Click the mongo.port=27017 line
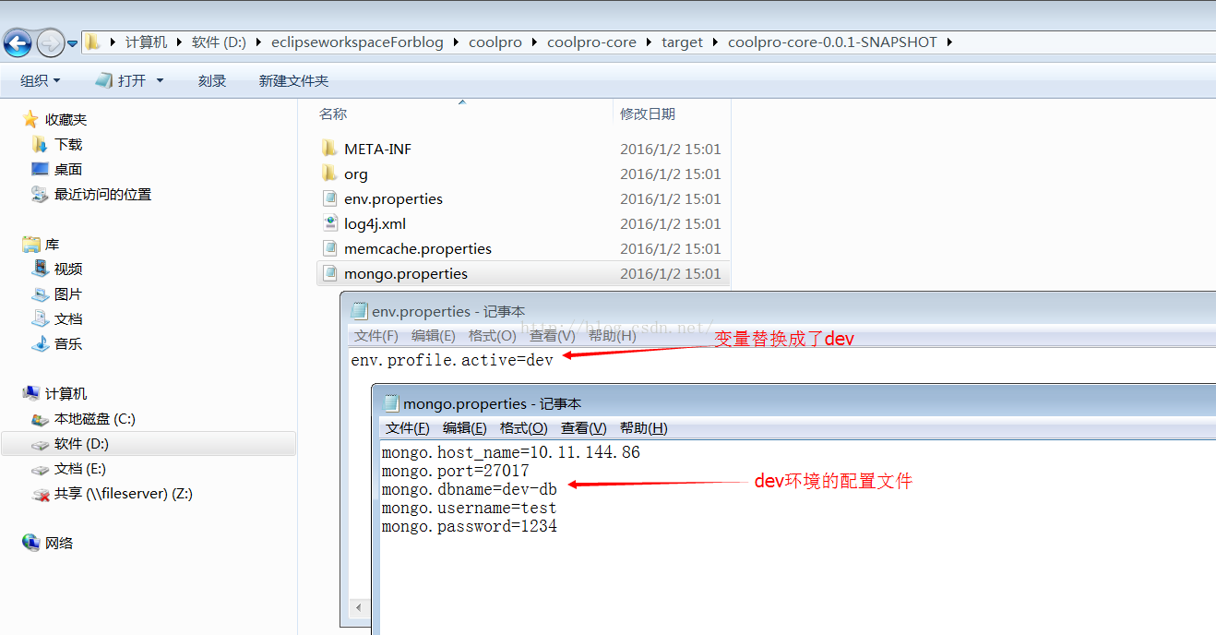 [x=456, y=471]
